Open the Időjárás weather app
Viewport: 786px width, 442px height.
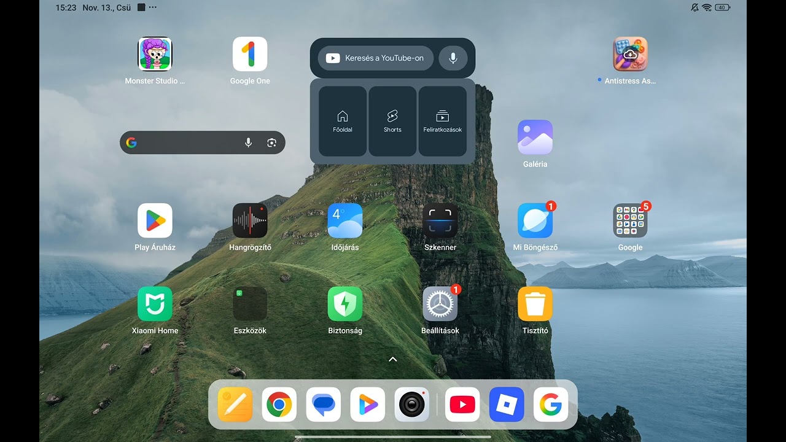coord(345,220)
